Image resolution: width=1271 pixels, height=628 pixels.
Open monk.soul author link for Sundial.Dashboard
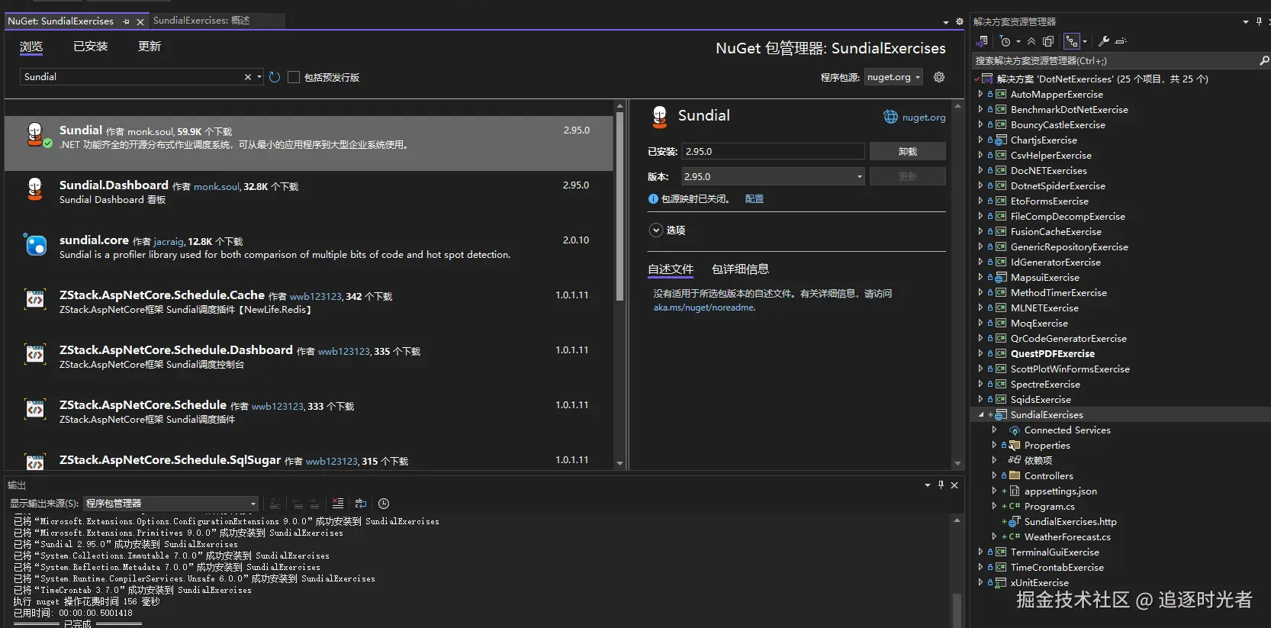coord(217,187)
